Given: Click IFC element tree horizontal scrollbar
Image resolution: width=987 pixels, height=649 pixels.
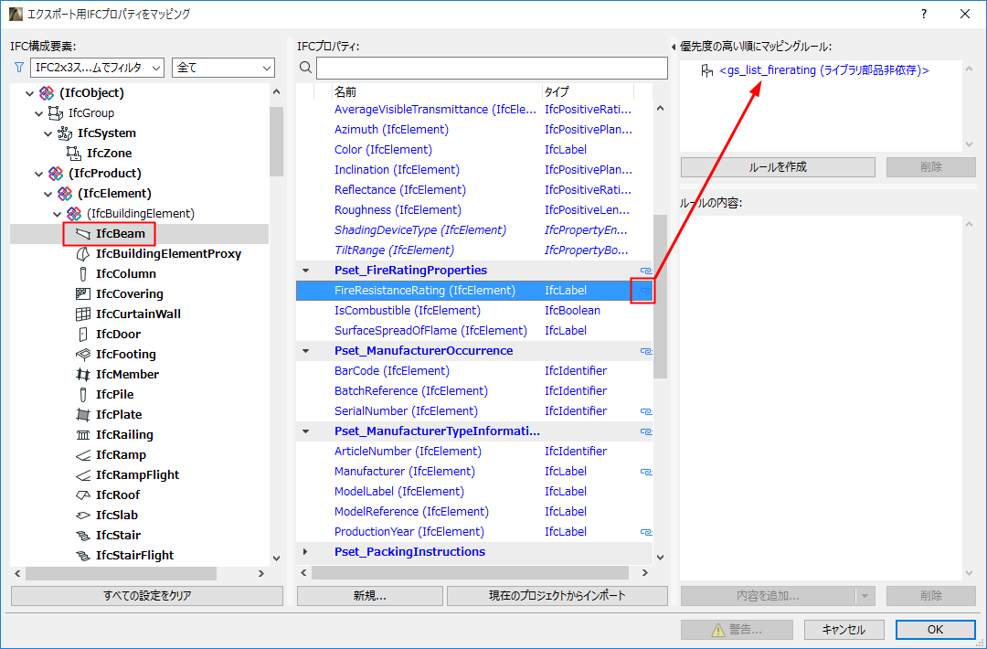Looking at the screenshot, I should coord(121,573).
